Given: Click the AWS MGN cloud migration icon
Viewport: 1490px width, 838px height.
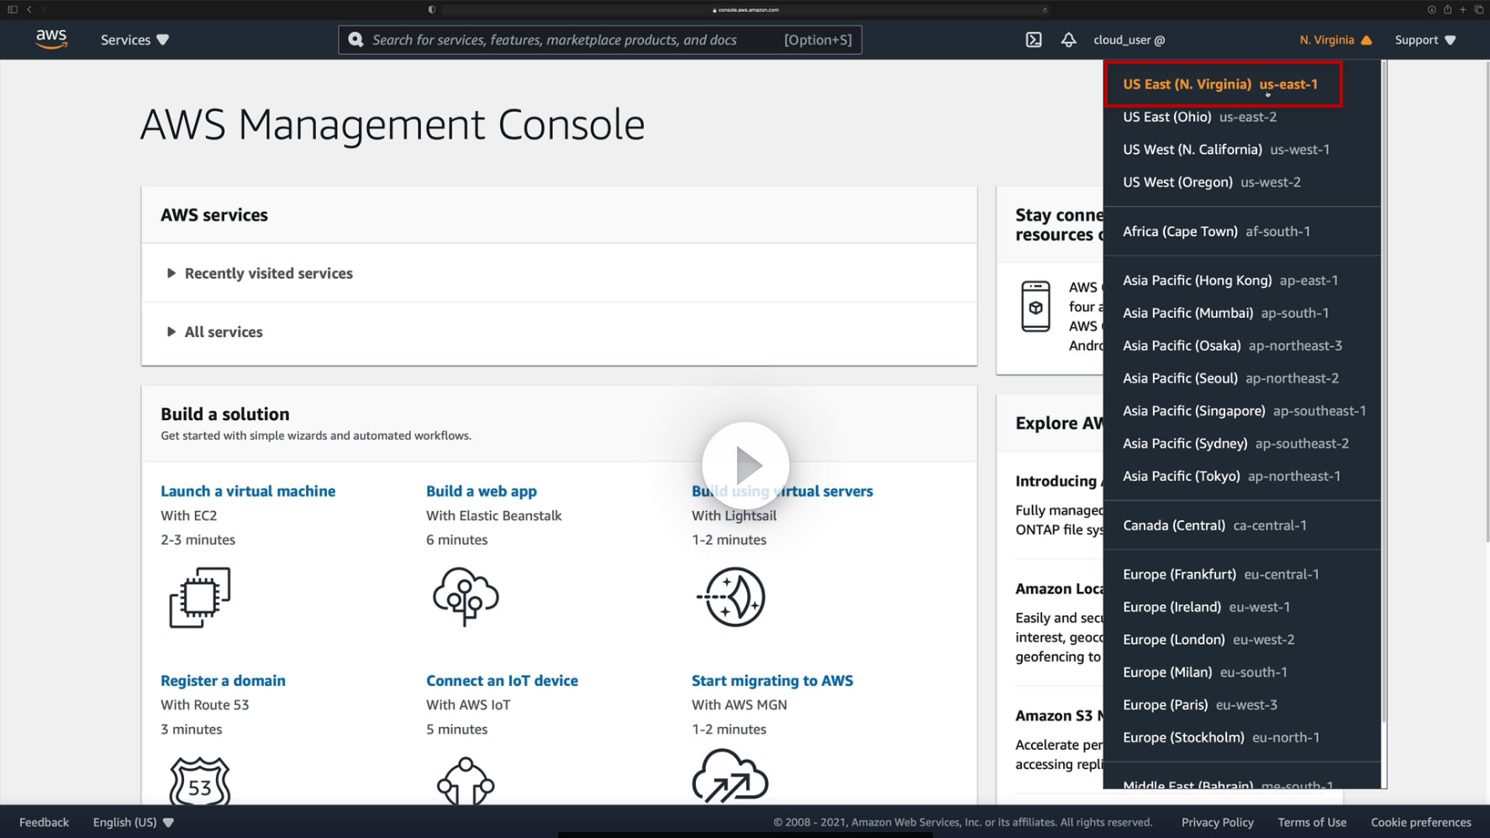Looking at the screenshot, I should tap(730, 776).
